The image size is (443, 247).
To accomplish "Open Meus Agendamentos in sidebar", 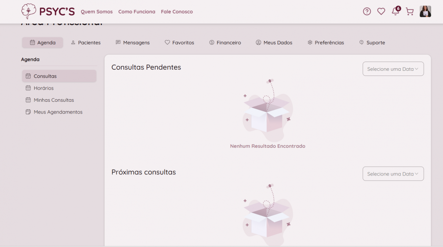I will coord(58,112).
